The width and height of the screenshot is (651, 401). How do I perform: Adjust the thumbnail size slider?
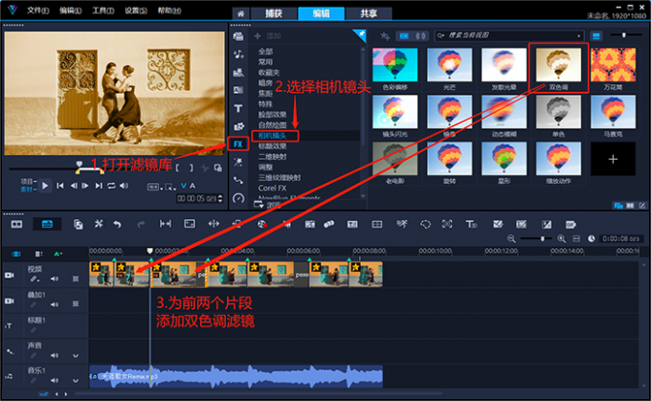624,35
